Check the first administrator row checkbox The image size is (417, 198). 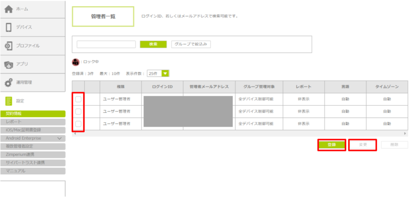tap(78, 99)
